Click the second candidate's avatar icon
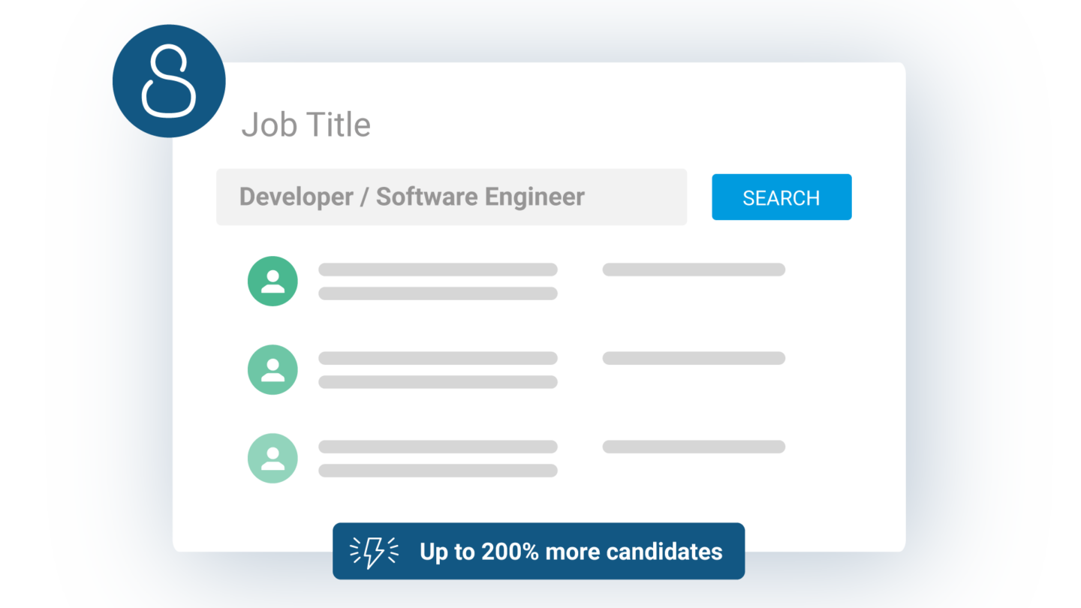The width and height of the screenshot is (1081, 608). (273, 370)
